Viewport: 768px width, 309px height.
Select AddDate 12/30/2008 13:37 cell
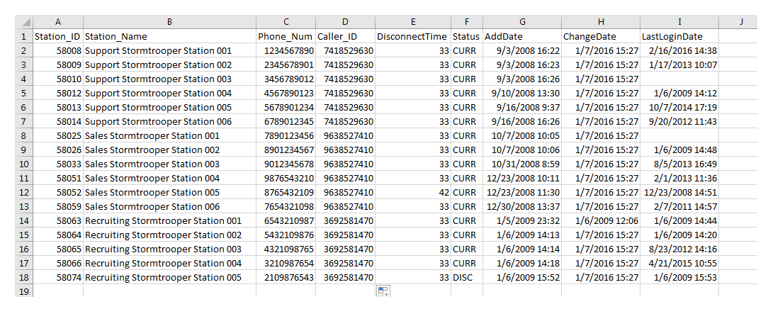click(x=522, y=207)
